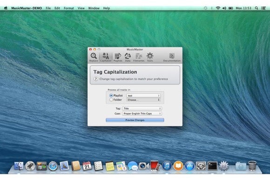Open Mission Control in the dock

tap(41, 166)
